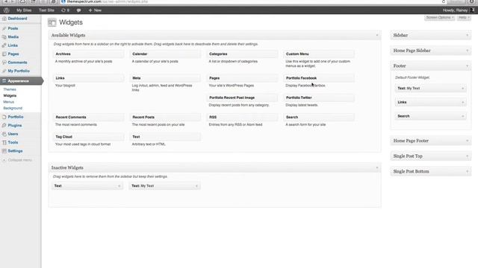The image size is (478, 268).
Task: Select the Archives available widget
Action: [x=88, y=54]
